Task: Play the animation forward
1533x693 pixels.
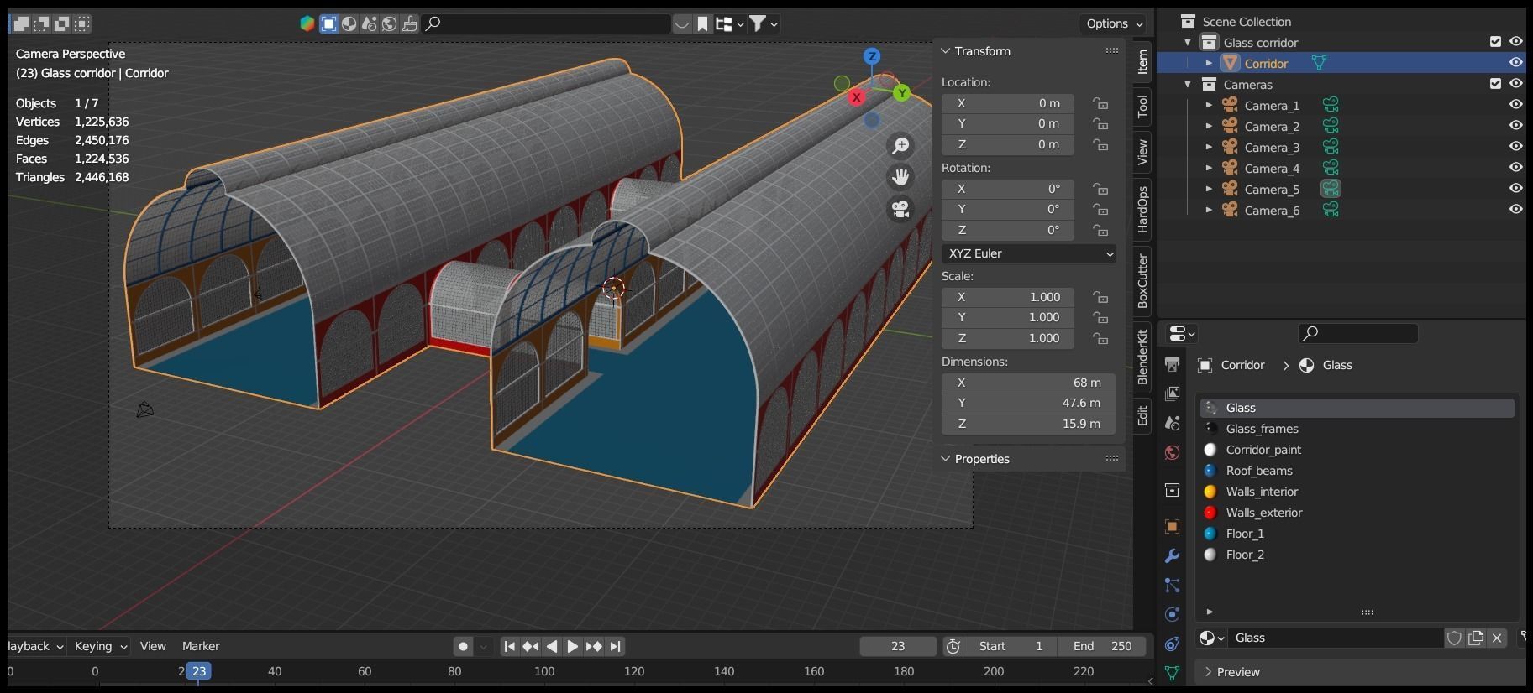Action: (x=573, y=646)
